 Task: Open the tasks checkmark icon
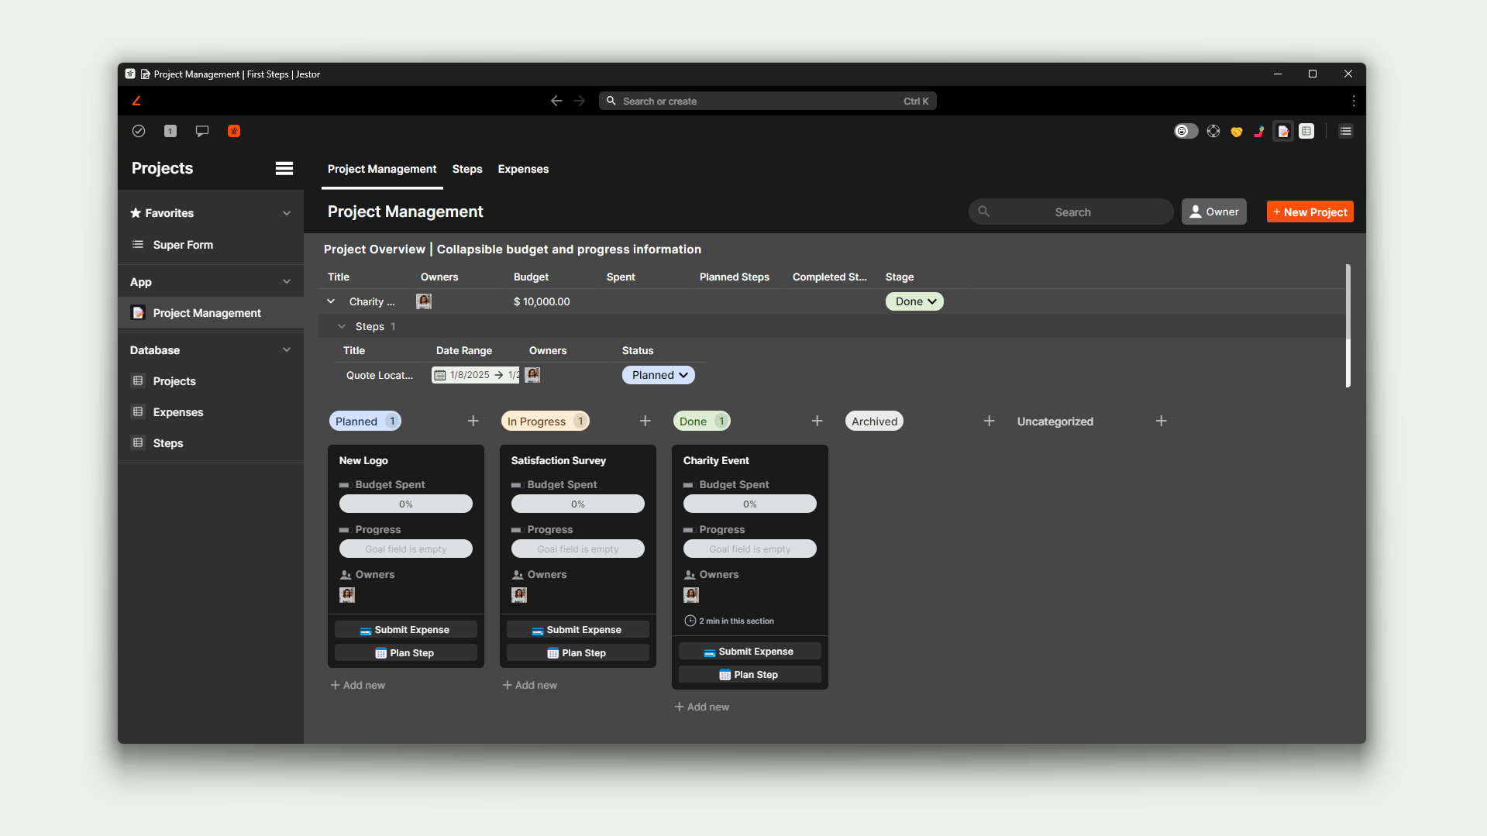pyautogui.click(x=139, y=131)
